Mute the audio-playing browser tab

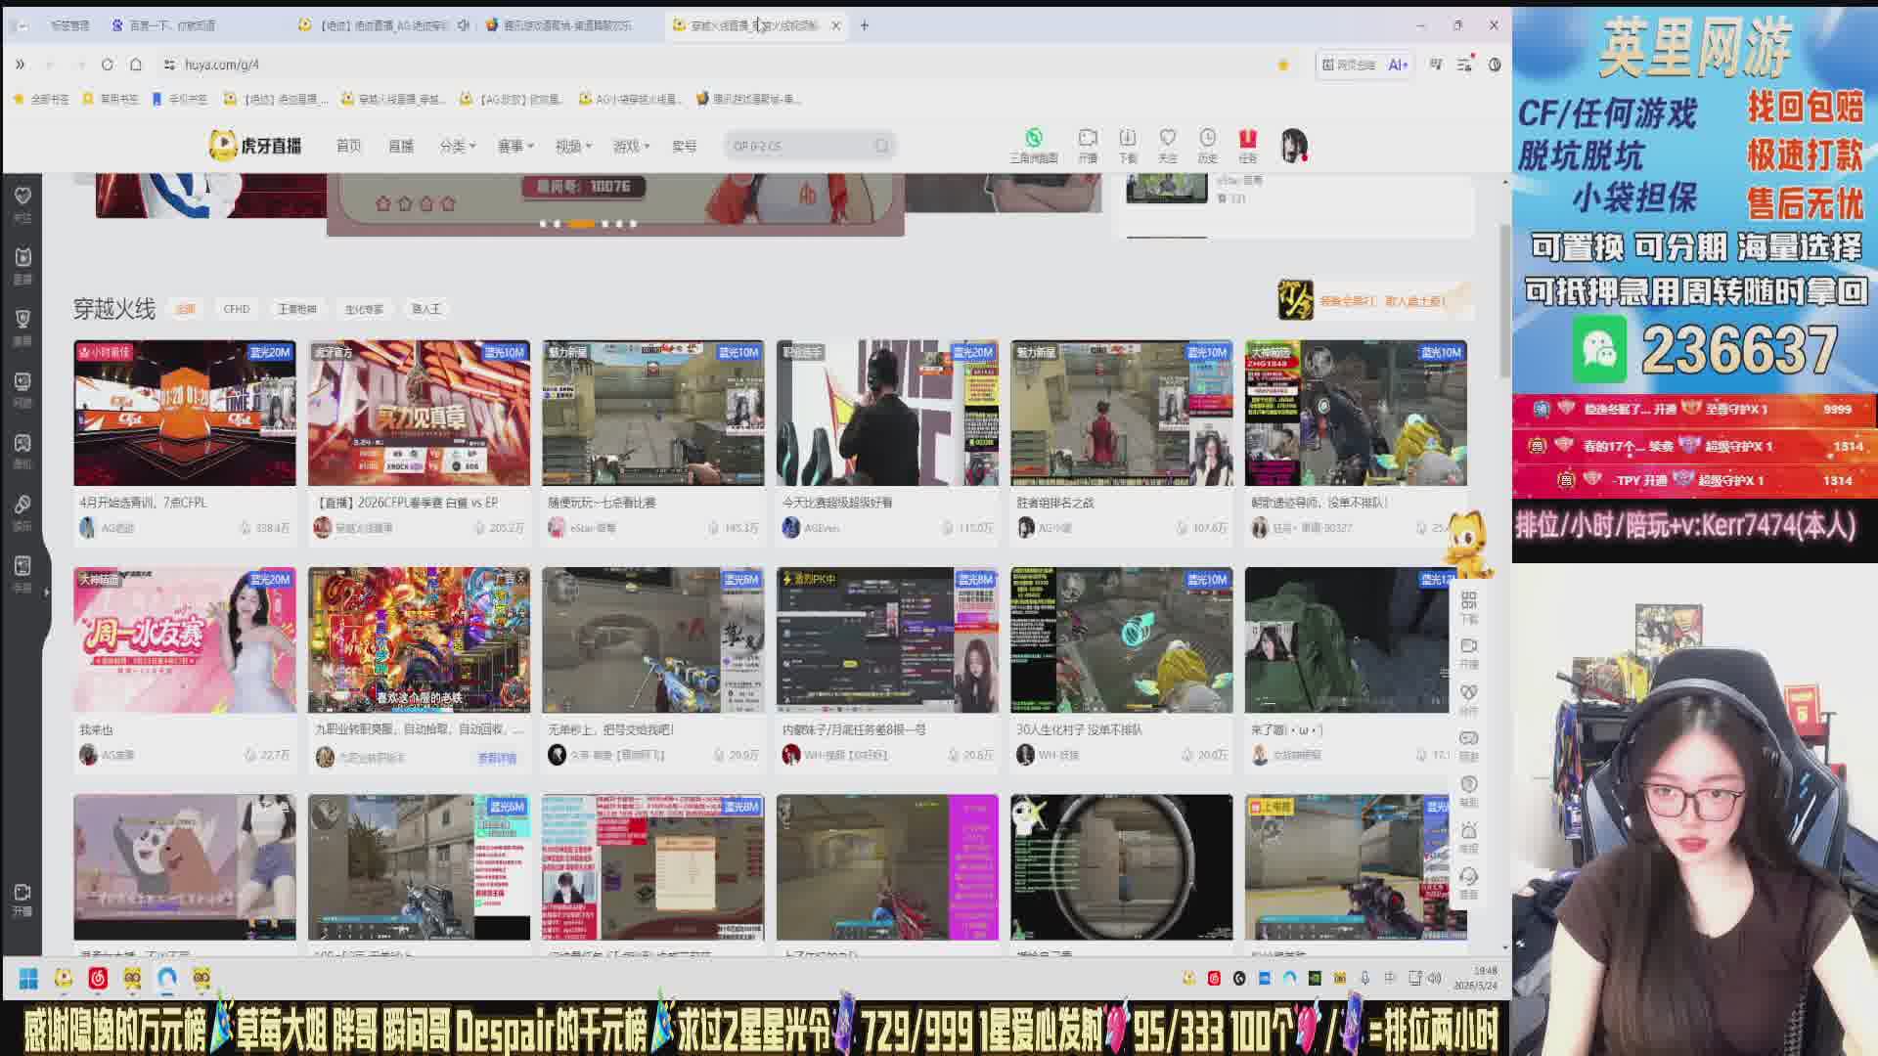click(x=464, y=25)
